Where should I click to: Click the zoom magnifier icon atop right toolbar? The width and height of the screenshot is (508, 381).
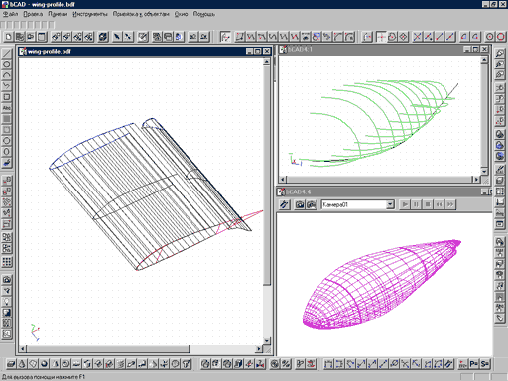[500, 54]
